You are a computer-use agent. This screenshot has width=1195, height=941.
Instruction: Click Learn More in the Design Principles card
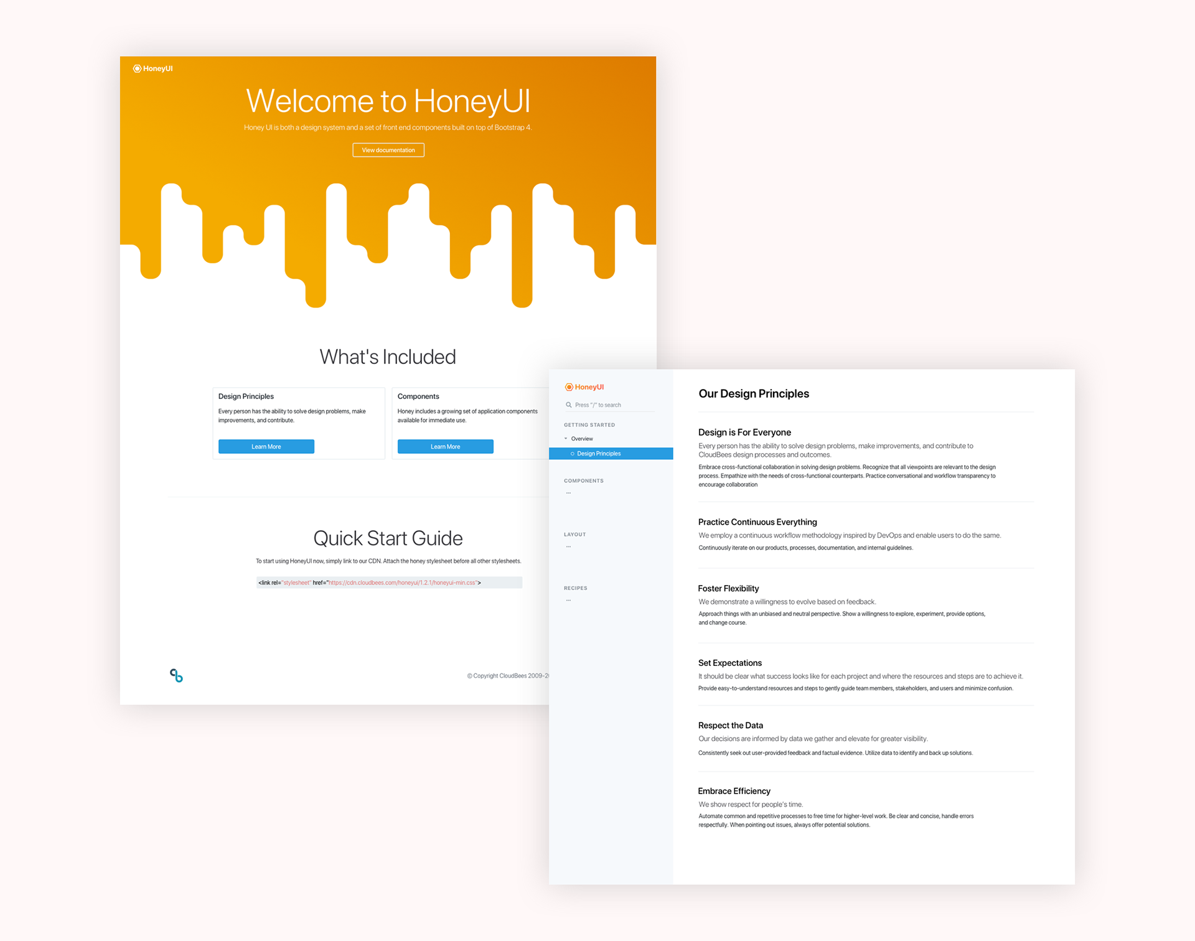266,447
